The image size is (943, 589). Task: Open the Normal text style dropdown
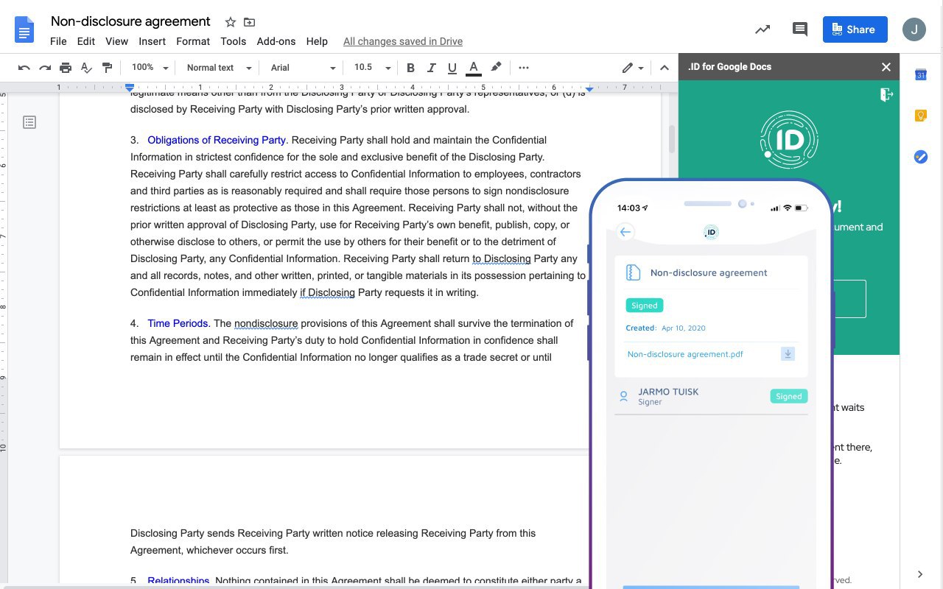tap(219, 68)
